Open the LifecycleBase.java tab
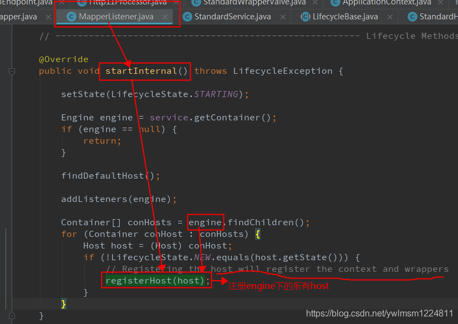Screen dimensions: 458x324 point(345,17)
